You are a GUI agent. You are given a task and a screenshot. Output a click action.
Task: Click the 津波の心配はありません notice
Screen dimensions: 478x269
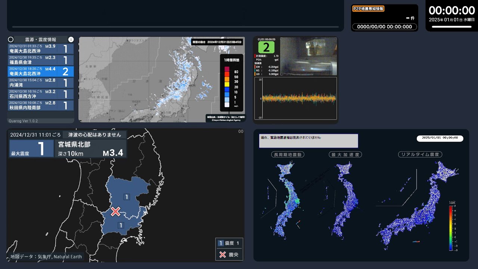click(94, 135)
